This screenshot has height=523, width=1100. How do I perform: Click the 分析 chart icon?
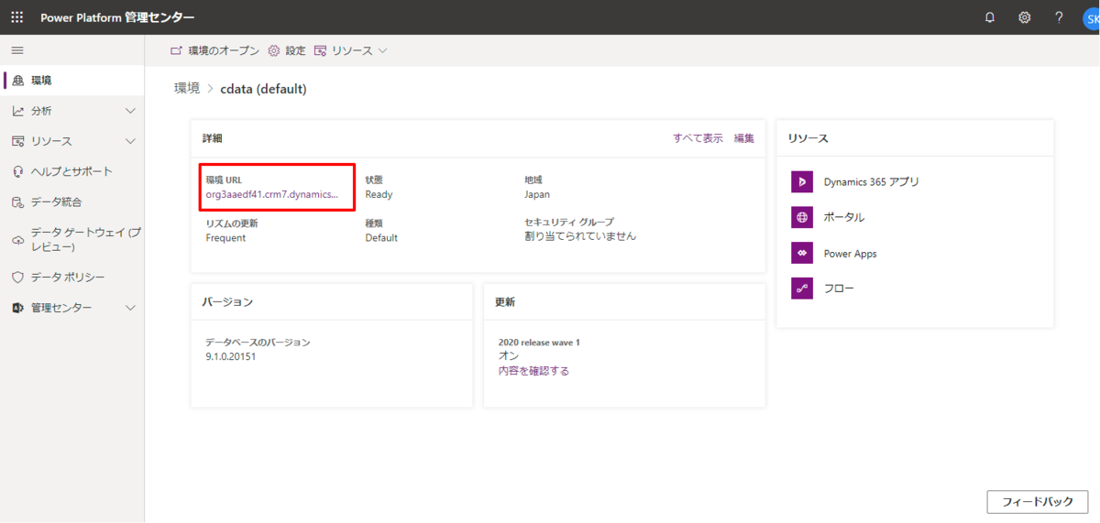point(17,111)
